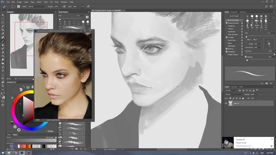Screen dimensions: 276x155
Task: Enable Dual Brush checkbox
Action: click(x=227, y=31)
